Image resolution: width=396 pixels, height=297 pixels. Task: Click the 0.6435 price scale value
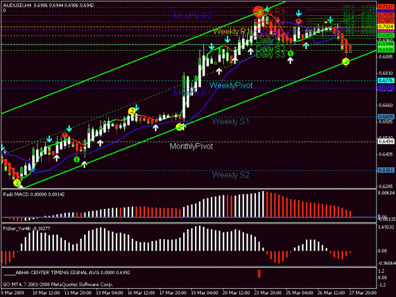[x=386, y=154]
